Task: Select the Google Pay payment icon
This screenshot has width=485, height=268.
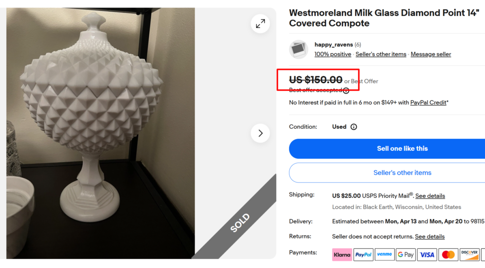Action: coord(406,255)
